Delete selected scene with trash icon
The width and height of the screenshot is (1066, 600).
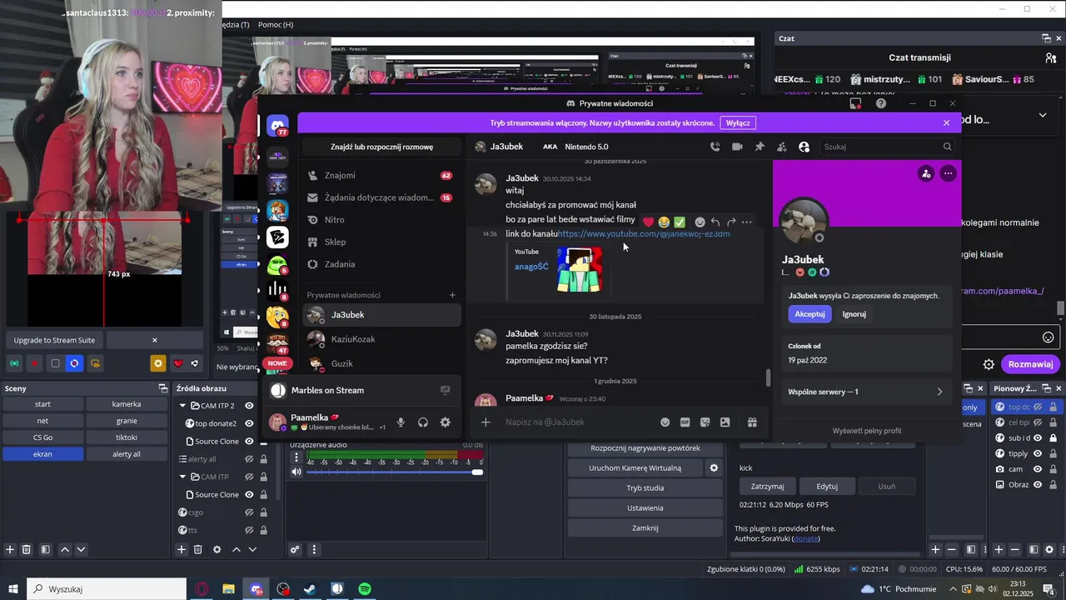pyautogui.click(x=27, y=549)
